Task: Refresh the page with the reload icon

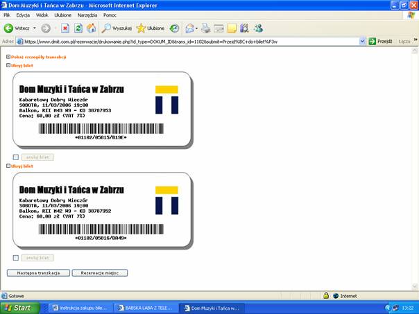Action: (x=78, y=28)
